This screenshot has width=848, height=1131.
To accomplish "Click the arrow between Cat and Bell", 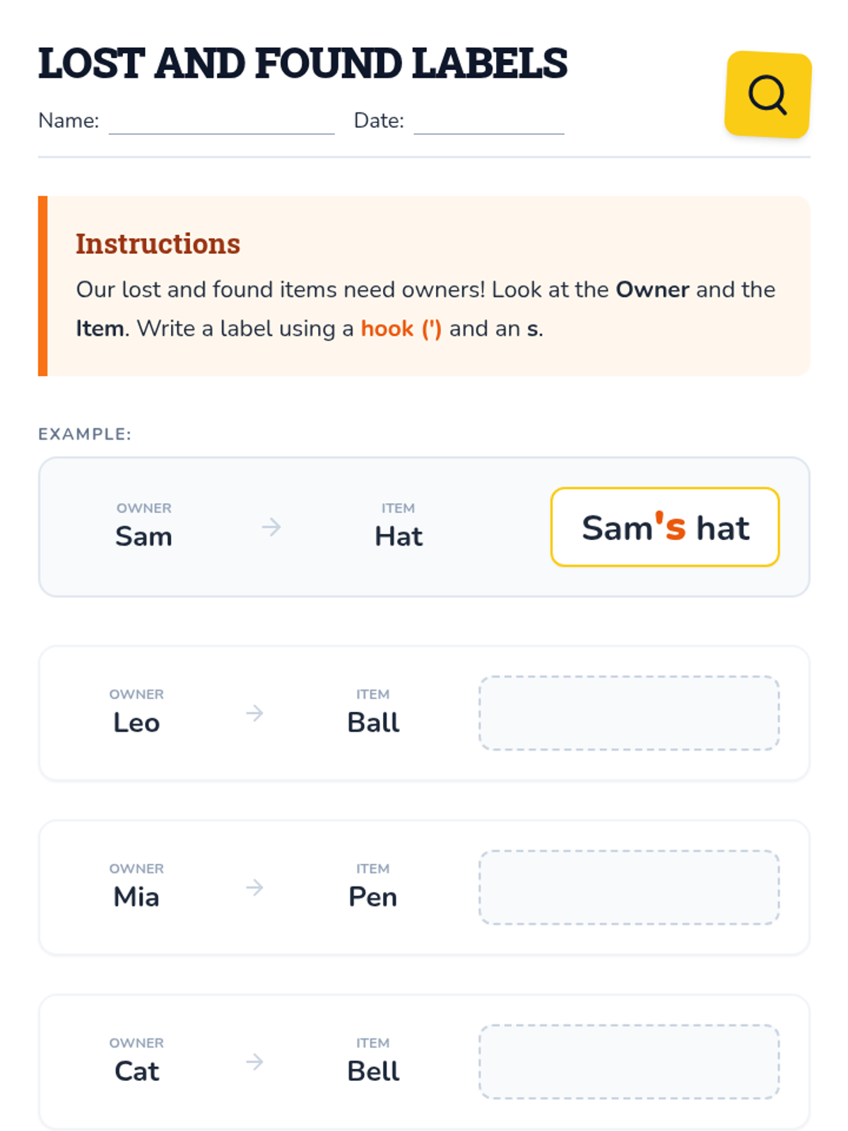I will [x=255, y=1062].
